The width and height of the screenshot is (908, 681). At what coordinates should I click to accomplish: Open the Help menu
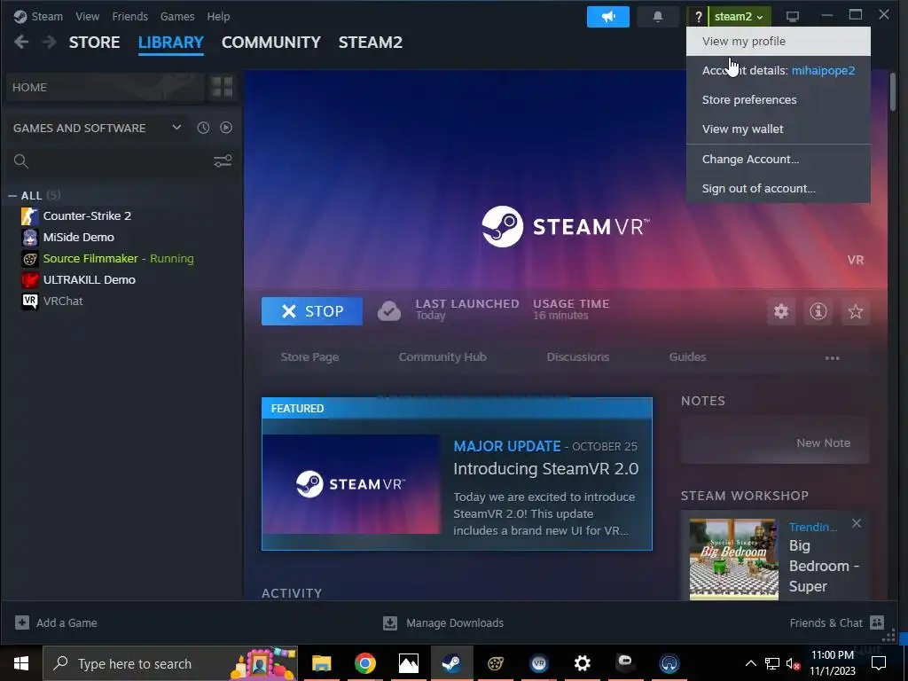click(218, 16)
